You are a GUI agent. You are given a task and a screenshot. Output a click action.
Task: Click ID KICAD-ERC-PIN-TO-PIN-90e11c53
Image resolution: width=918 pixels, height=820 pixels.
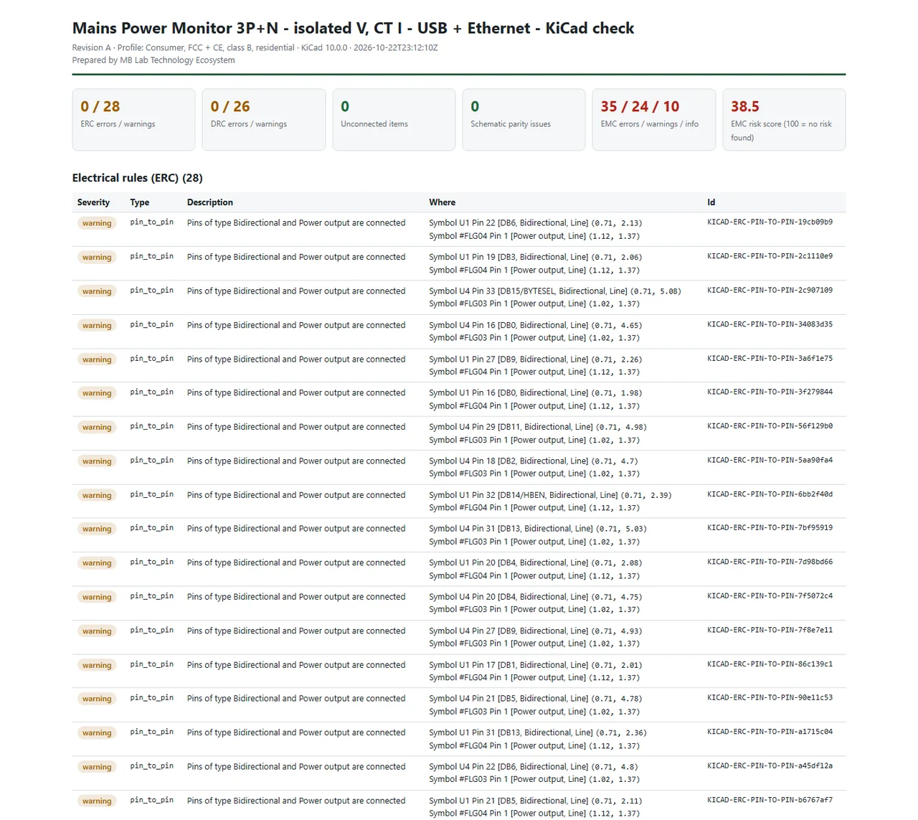770,698
